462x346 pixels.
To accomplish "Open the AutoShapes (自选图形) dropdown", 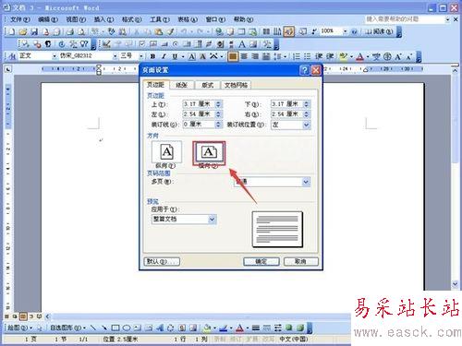I will 67,328.
